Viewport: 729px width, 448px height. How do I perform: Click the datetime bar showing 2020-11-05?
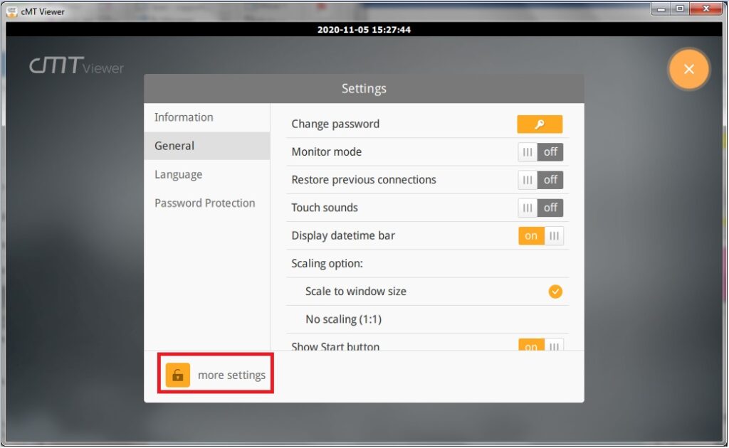pos(364,30)
